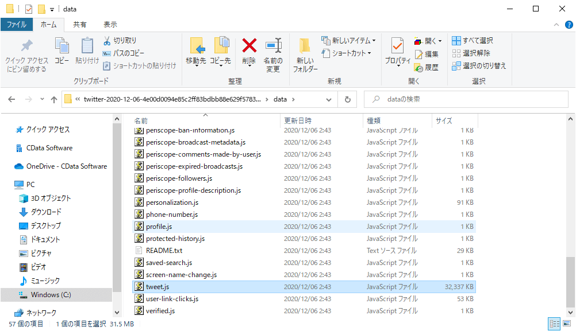Image resolution: width=576 pixels, height=331 pixels.
Task: Go up one folder level arrow
Action: tap(54, 99)
